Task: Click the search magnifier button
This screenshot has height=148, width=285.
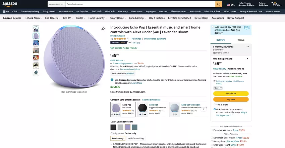Action: 219,4
